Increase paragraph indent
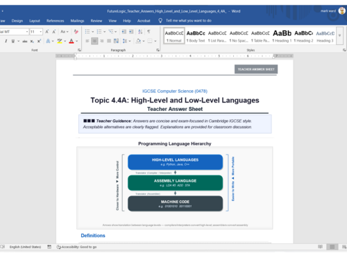Image resolution: width=347 pixels, height=260 pixels. pyautogui.click(x=131, y=32)
